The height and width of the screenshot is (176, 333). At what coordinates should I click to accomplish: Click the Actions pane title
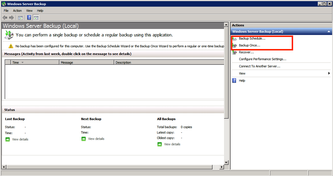(238, 25)
